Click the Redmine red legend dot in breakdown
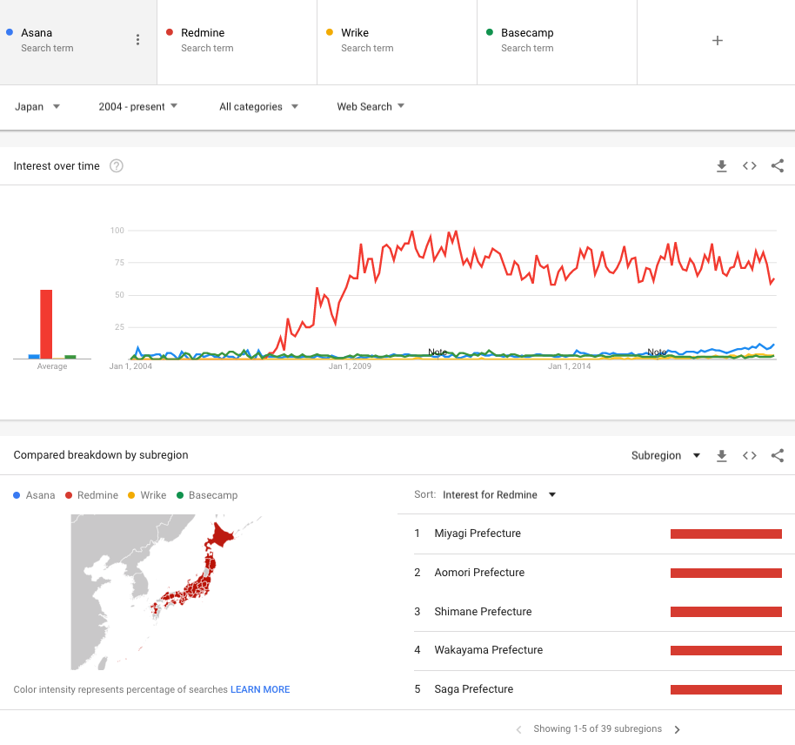This screenshot has width=795, height=745. click(x=69, y=495)
